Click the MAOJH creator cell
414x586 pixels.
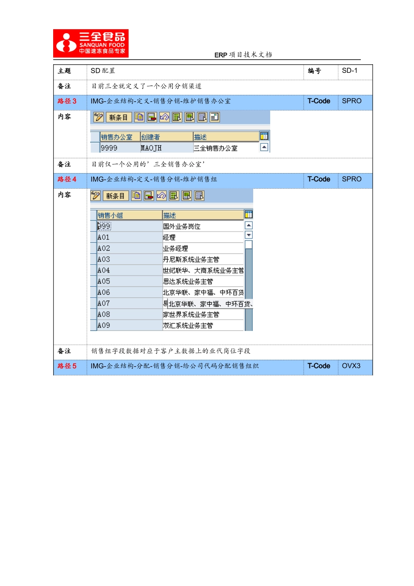click(166, 148)
